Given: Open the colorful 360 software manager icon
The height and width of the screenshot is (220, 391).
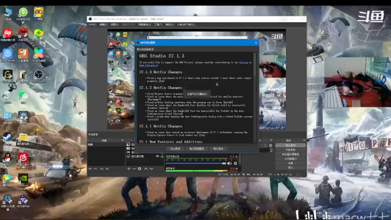Looking at the screenshot, I should [x=39, y=55].
